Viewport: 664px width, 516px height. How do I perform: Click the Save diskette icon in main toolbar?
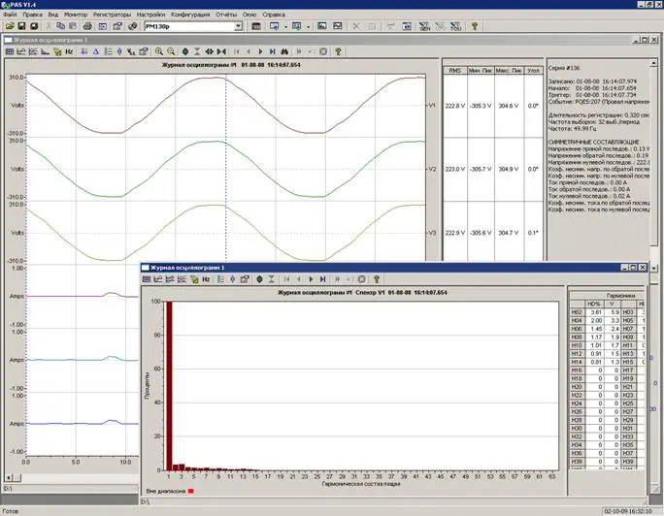(x=20, y=26)
